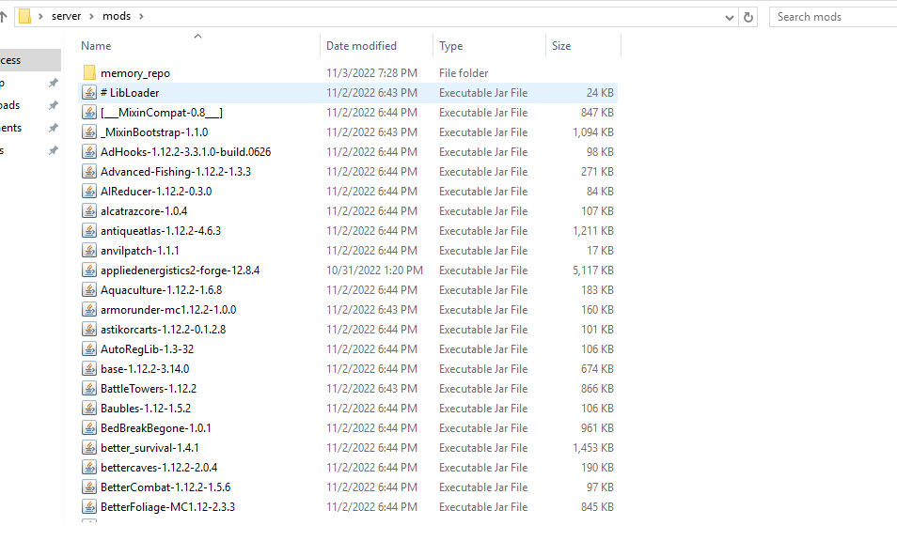Click the Baubles-1.12-1.5.2 jar icon
This screenshot has height=541, width=897.
coord(89,409)
